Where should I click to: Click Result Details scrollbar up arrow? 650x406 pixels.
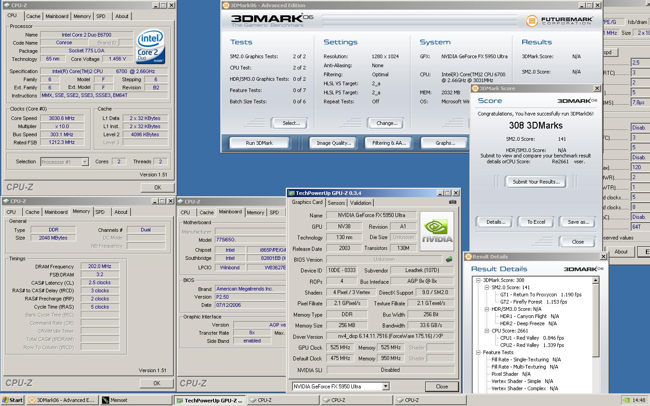[x=595, y=281]
